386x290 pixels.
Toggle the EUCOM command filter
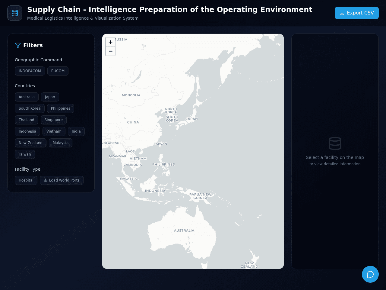coord(58,71)
